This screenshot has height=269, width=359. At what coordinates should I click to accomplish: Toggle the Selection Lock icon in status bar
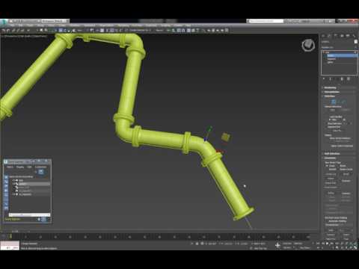click(x=197, y=244)
